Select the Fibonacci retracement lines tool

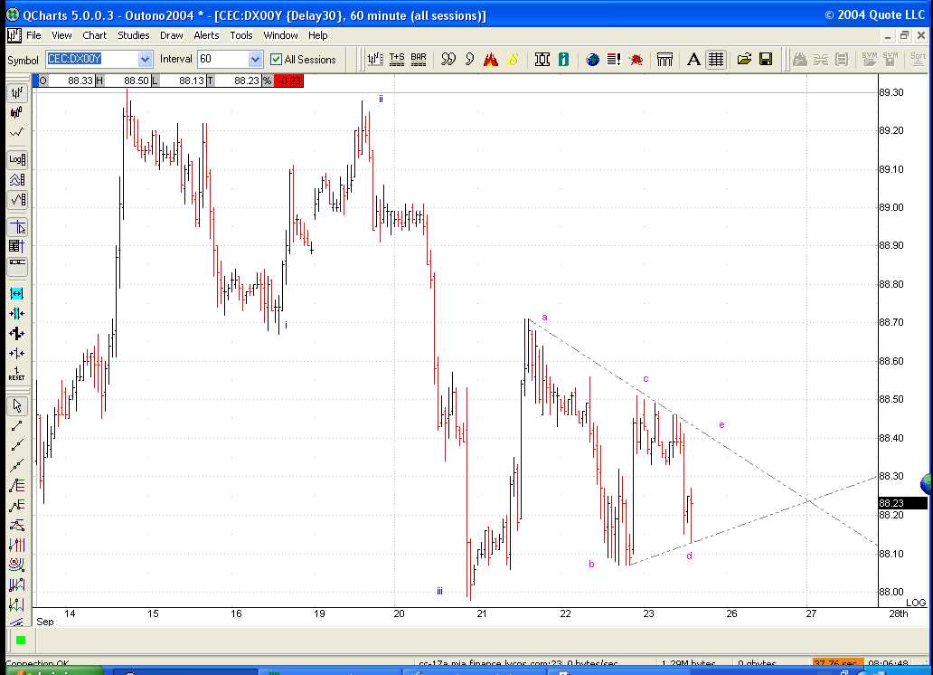click(16, 486)
